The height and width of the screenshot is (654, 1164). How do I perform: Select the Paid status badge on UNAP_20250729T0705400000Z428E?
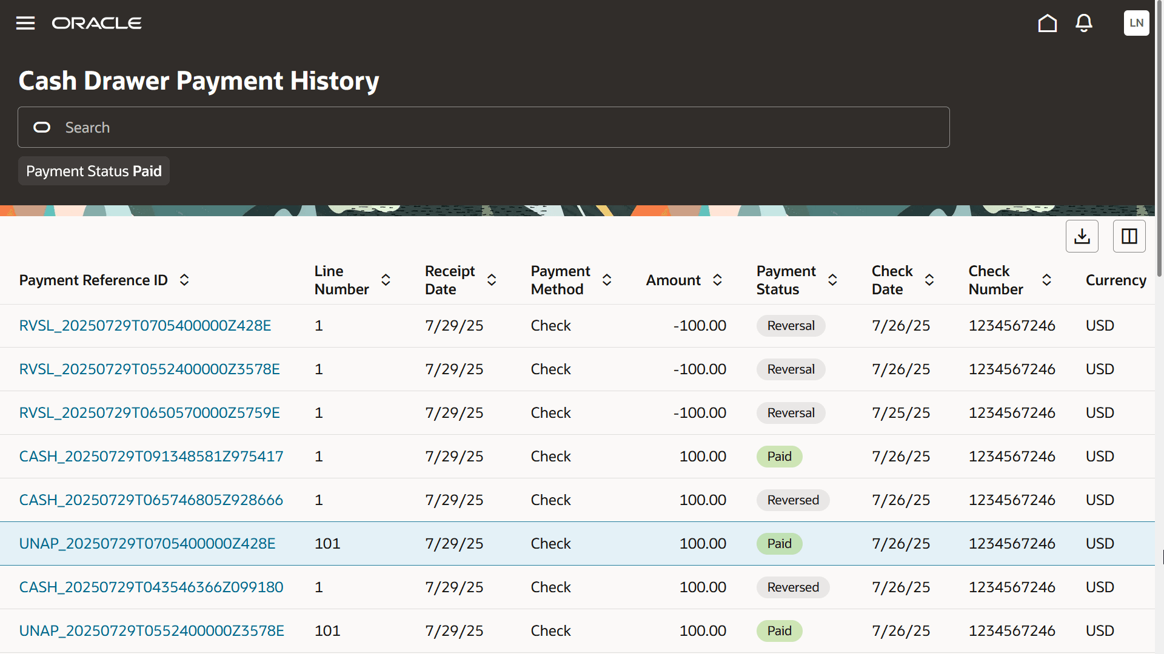[x=779, y=543]
